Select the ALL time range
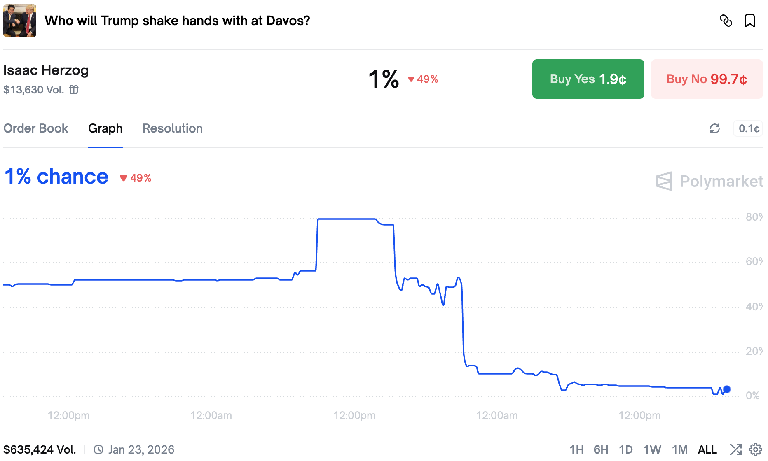 (707, 449)
